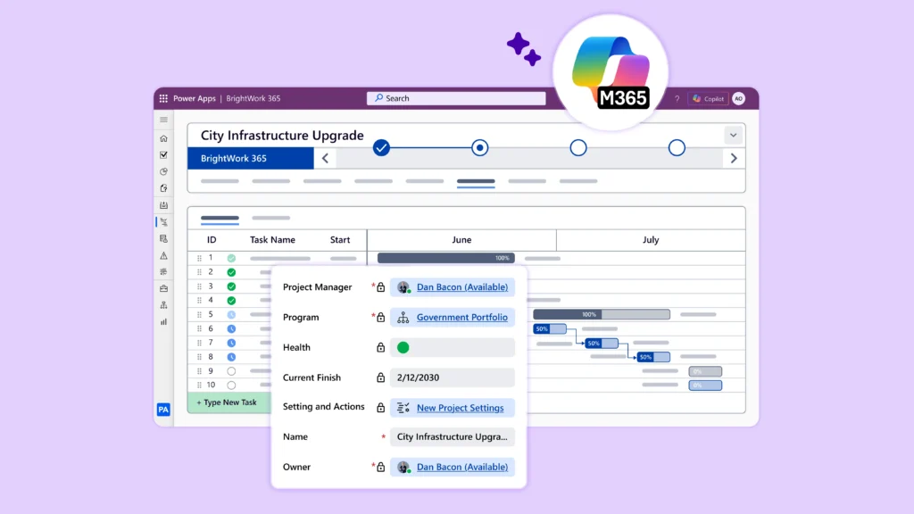This screenshot has height=514, width=914.
Task: Open the warning triangle issues icon
Action: [x=164, y=255]
